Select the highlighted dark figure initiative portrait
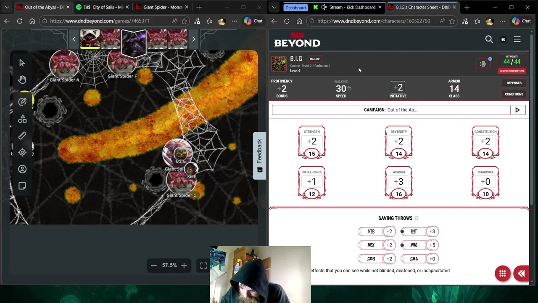The width and height of the screenshot is (538, 303). coord(134,43)
